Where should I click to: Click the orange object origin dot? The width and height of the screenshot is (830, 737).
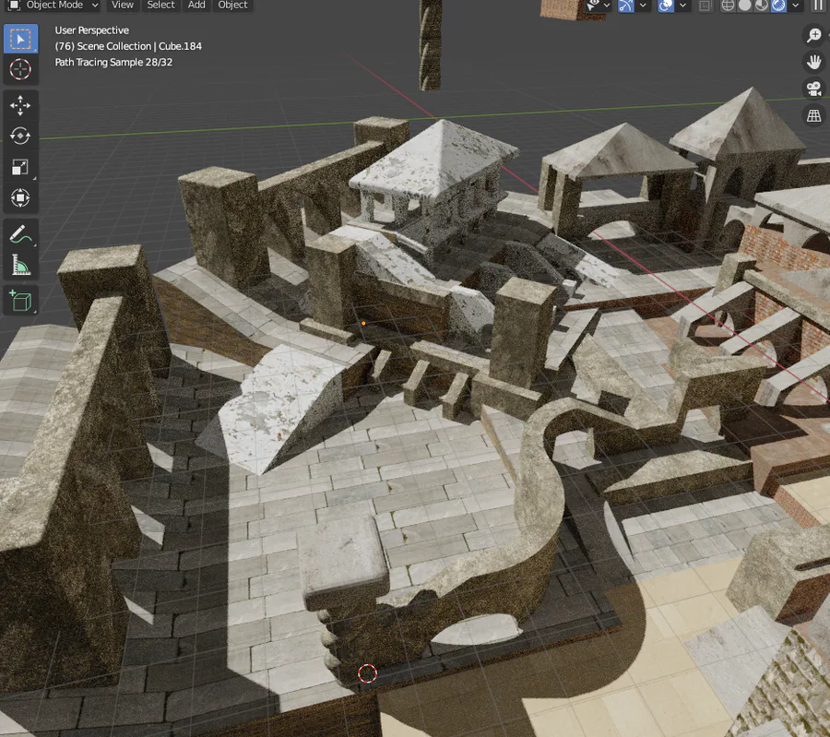pos(363,323)
